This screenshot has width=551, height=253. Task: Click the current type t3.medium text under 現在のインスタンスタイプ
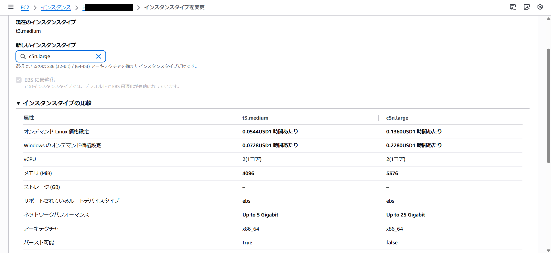click(28, 31)
